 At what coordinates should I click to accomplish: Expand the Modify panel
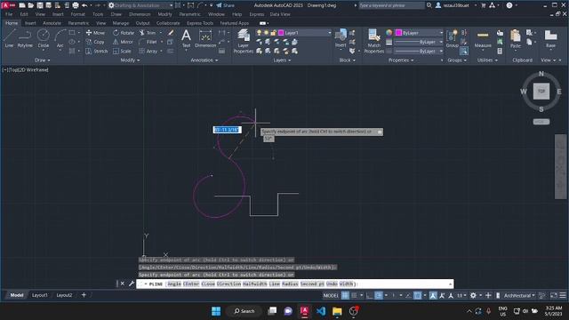[x=130, y=60]
